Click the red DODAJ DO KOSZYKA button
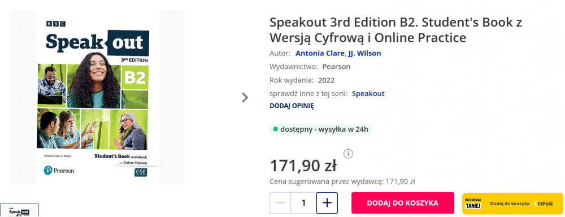 click(402, 203)
